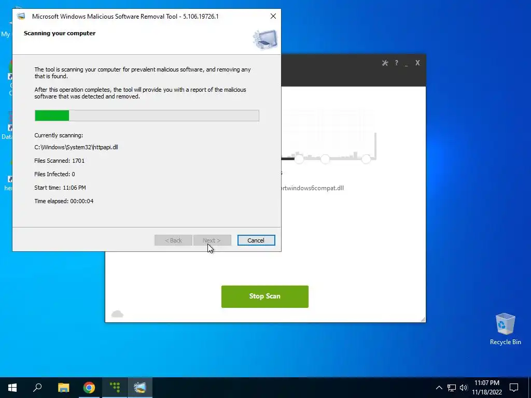Open the volume speaker tray icon
The image size is (531, 398).
pos(464,388)
